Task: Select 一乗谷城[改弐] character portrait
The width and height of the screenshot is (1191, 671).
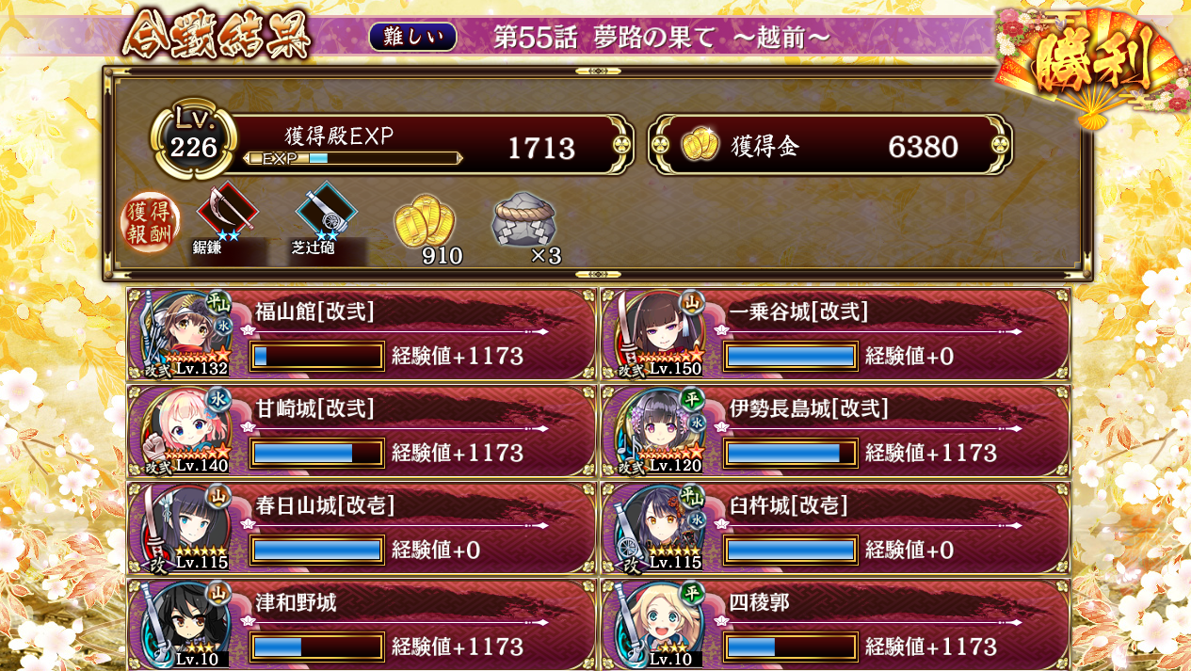Action: click(658, 334)
